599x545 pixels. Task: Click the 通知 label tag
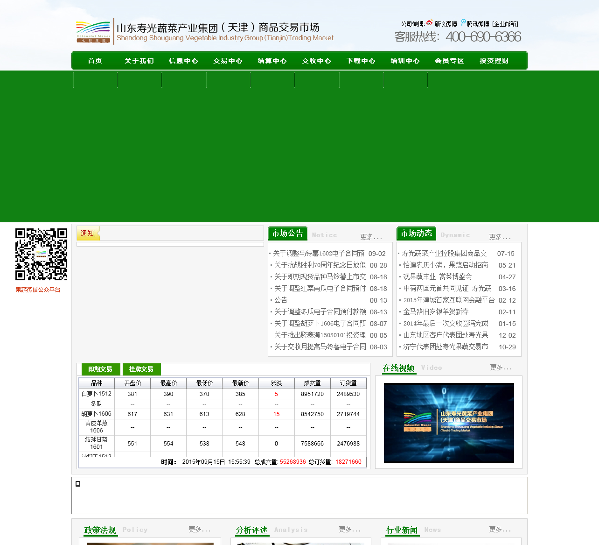pyautogui.click(x=87, y=234)
